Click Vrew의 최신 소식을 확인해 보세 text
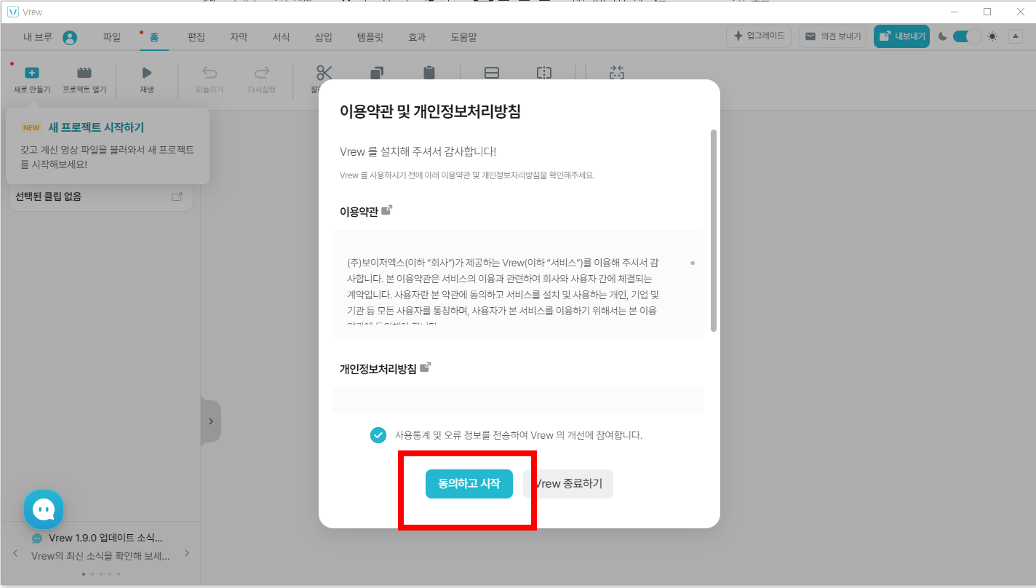This screenshot has height=588, width=1036. tap(100, 556)
